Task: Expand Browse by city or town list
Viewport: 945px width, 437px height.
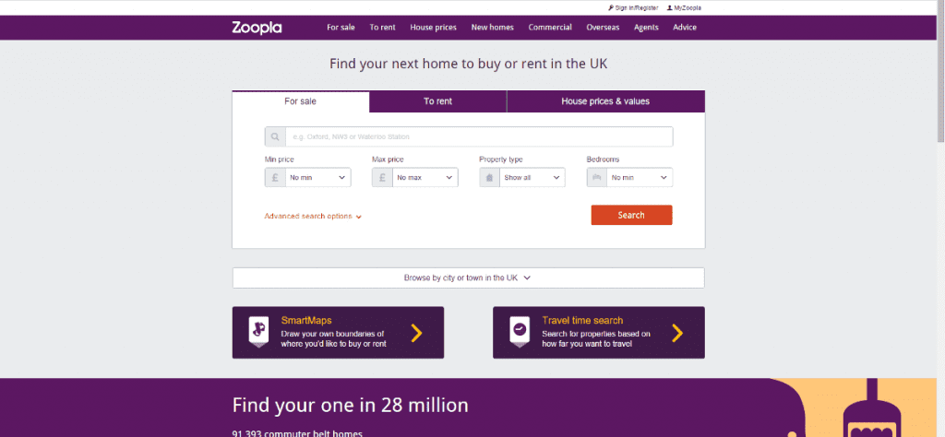Action: (x=468, y=278)
